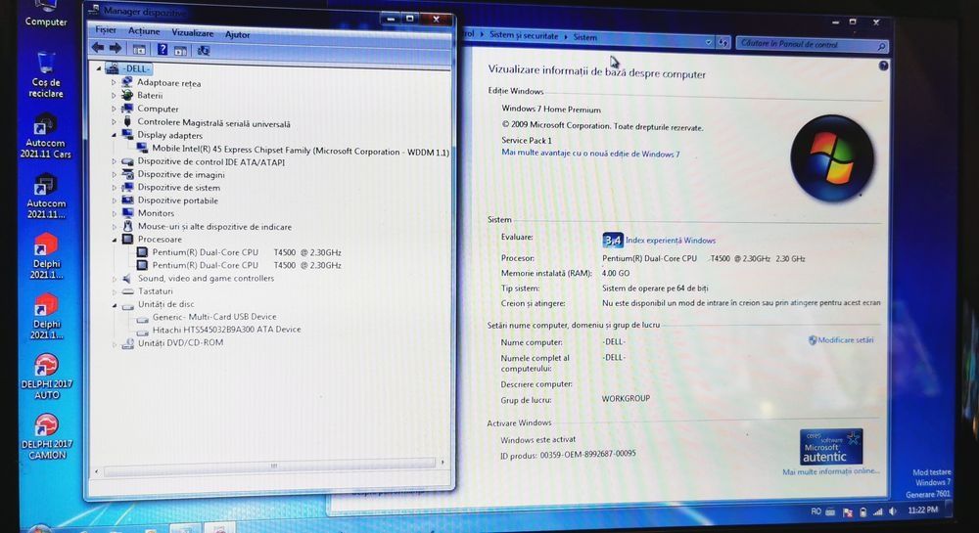Collapse the Display adapters category
Screen dimensions: 979x533
coord(114,135)
